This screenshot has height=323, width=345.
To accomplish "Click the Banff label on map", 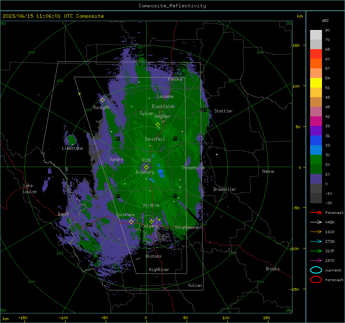I will [63, 214].
